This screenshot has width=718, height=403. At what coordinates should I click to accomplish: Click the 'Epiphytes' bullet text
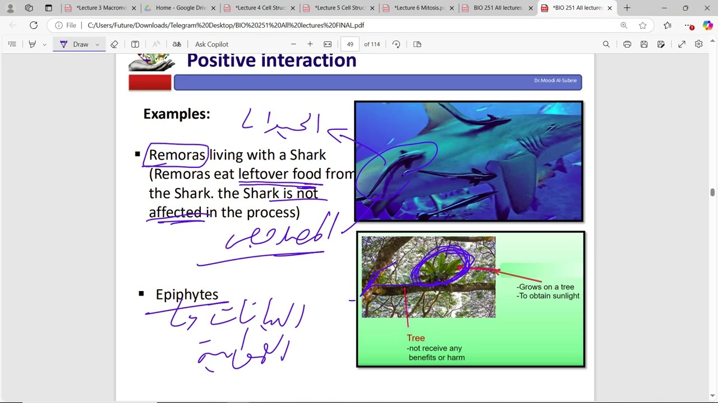[x=187, y=294]
